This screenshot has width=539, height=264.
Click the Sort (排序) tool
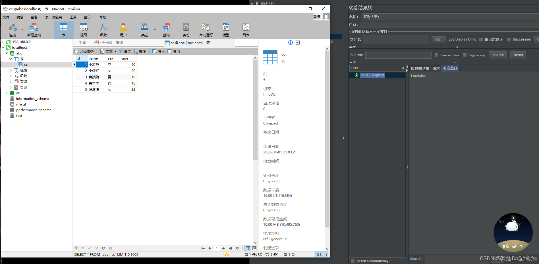[140, 51]
